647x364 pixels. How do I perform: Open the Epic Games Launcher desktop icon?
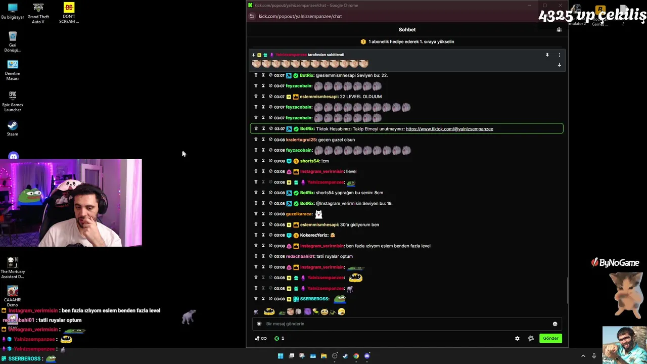click(13, 101)
